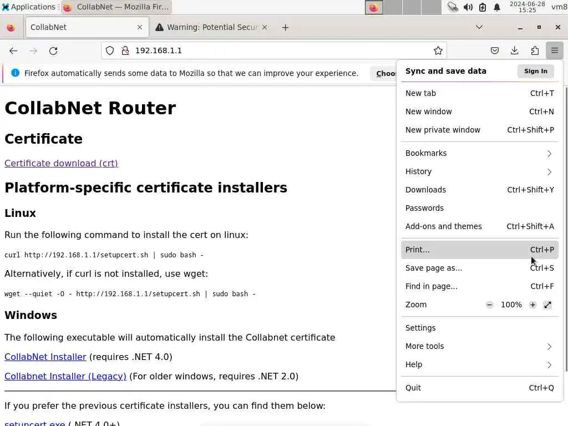Open Passwords from the menu
Image resolution: width=568 pixels, height=426 pixels.
point(480,209)
